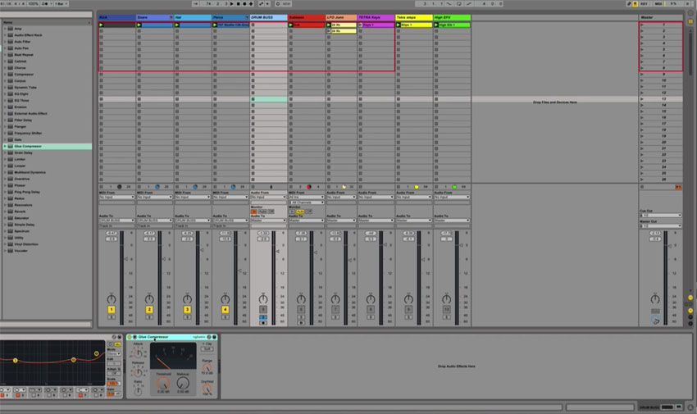697x414 pixels.
Task: Expand the Compressor entry in the browser
Action: coord(5,74)
